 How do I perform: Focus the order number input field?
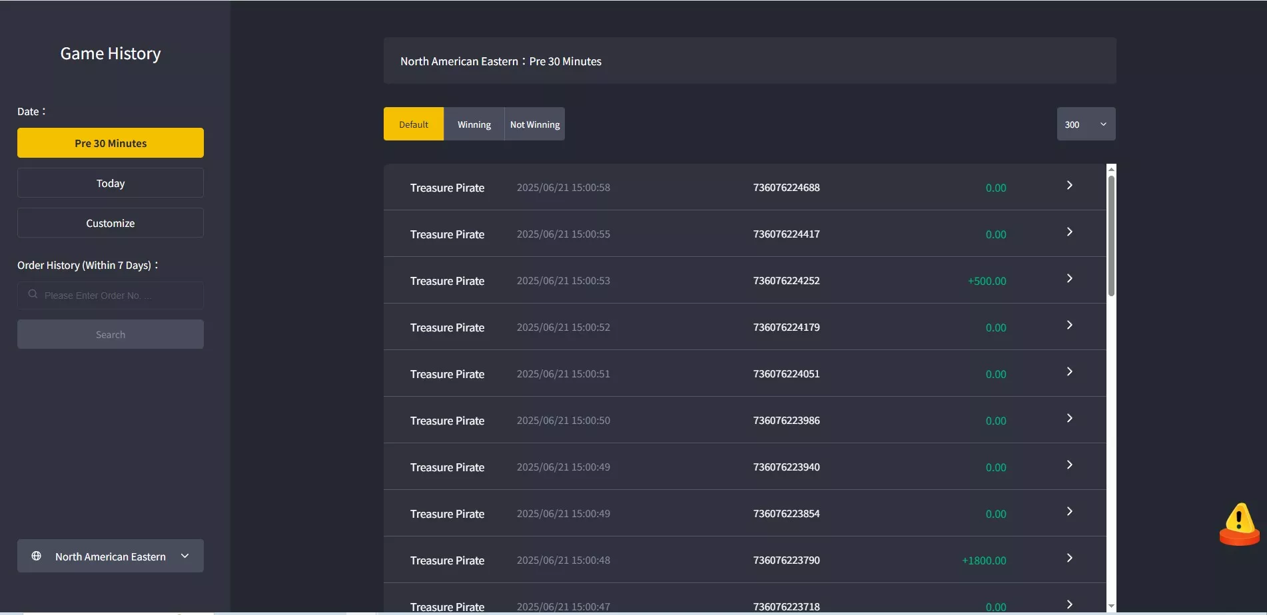[111, 295]
